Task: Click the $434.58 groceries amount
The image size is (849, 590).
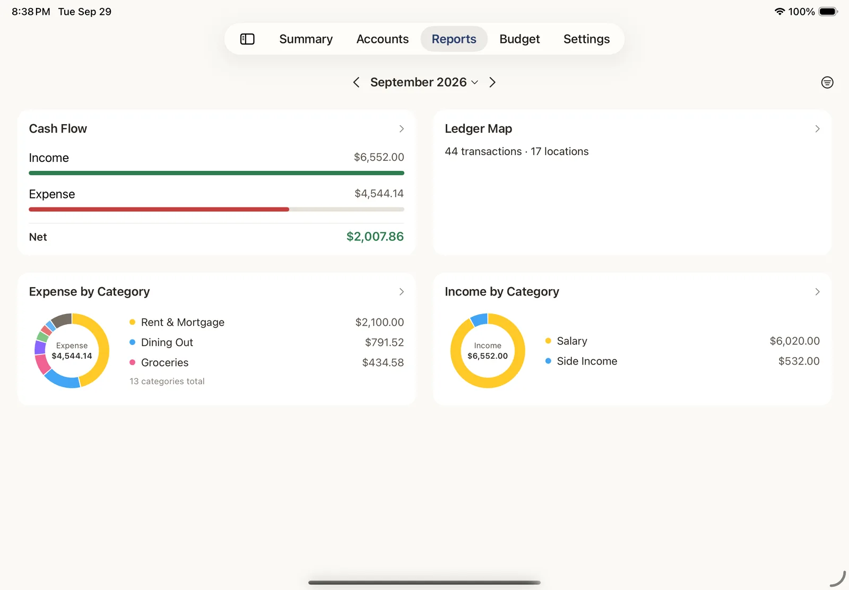Action: 383,362
